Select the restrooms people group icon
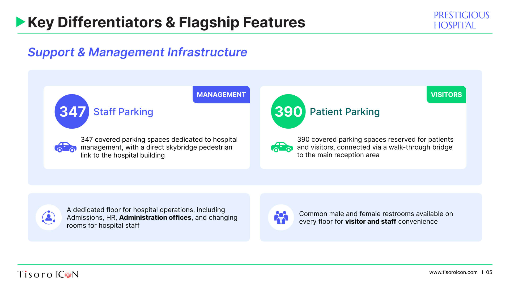Image resolution: width=510 pixels, height=287 pixels. pyautogui.click(x=281, y=217)
